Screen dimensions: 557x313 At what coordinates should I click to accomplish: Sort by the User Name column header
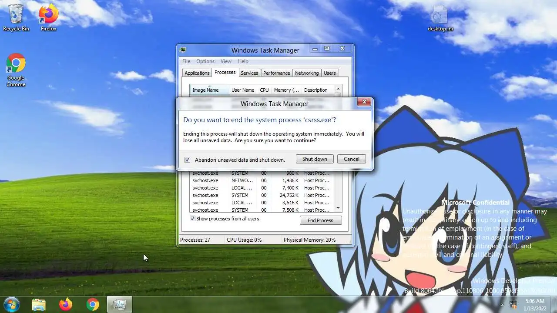(243, 90)
